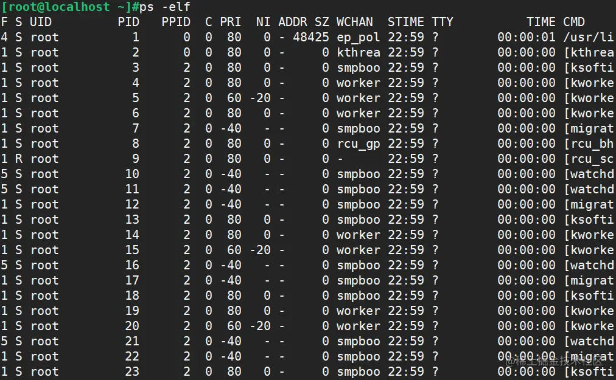Viewport: 616px width, 380px height.
Task: Click [watchd command in PID 21 row
Action: pyautogui.click(x=589, y=341)
